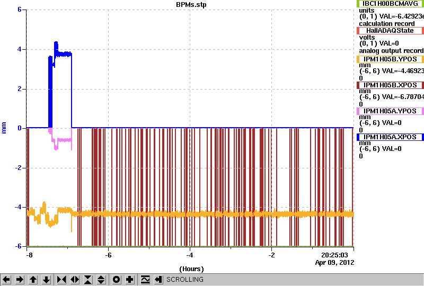Click the mm y-axis unit label

[4, 128]
